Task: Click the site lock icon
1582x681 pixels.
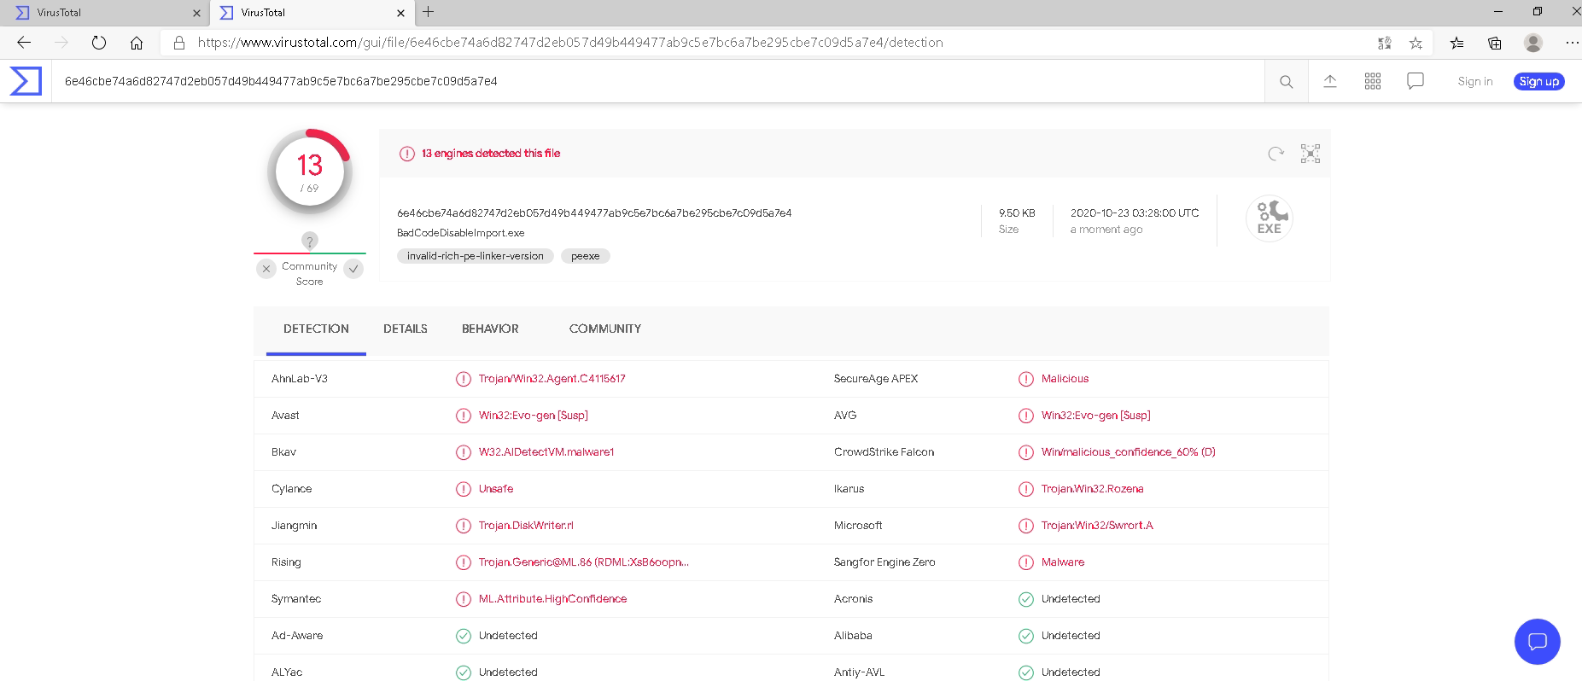Action: click(179, 43)
